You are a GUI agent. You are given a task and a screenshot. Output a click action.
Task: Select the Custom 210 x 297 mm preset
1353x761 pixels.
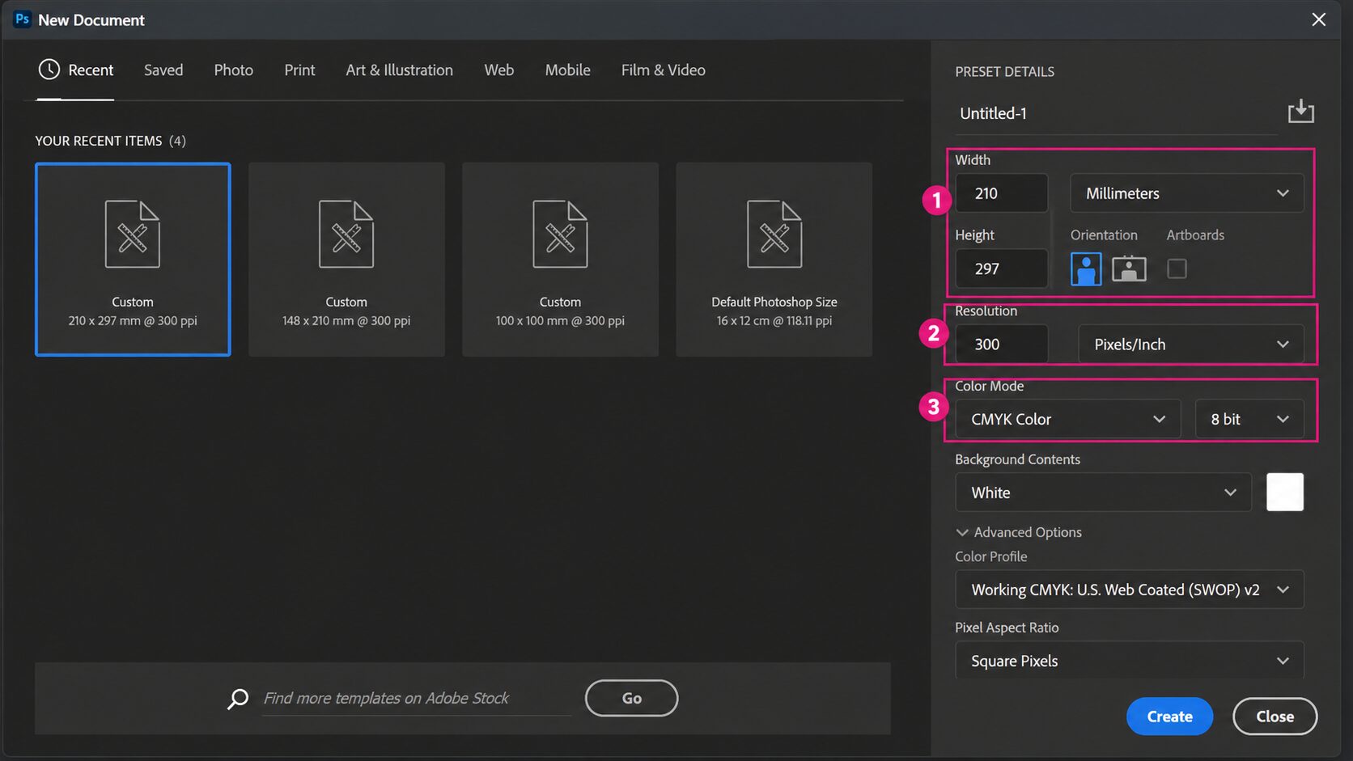point(133,260)
